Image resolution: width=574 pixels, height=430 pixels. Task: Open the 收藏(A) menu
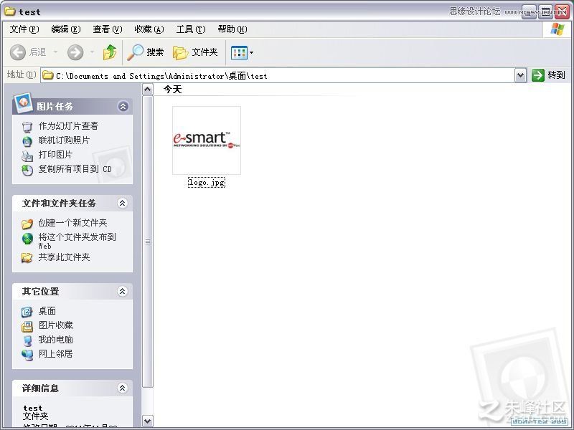[149, 29]
